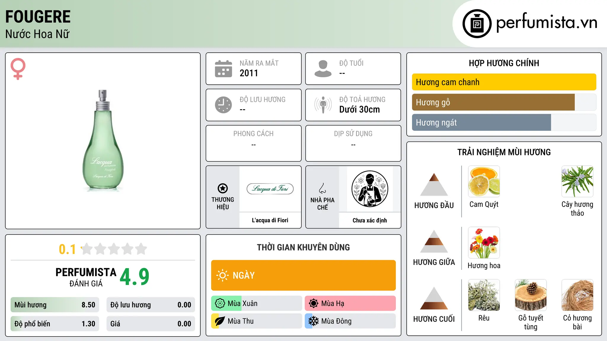Select the Hương hoa note image
Screen dimensions: 607x341
[484, 243]
